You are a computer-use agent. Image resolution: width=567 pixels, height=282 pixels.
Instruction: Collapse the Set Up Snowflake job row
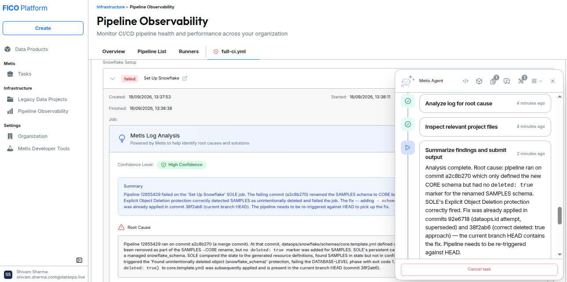point(113,79)
